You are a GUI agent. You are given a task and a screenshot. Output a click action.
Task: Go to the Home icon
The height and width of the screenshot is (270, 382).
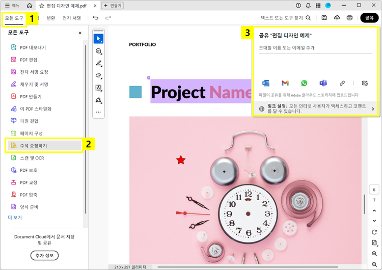pyautogui.click(x=30, y=6)
